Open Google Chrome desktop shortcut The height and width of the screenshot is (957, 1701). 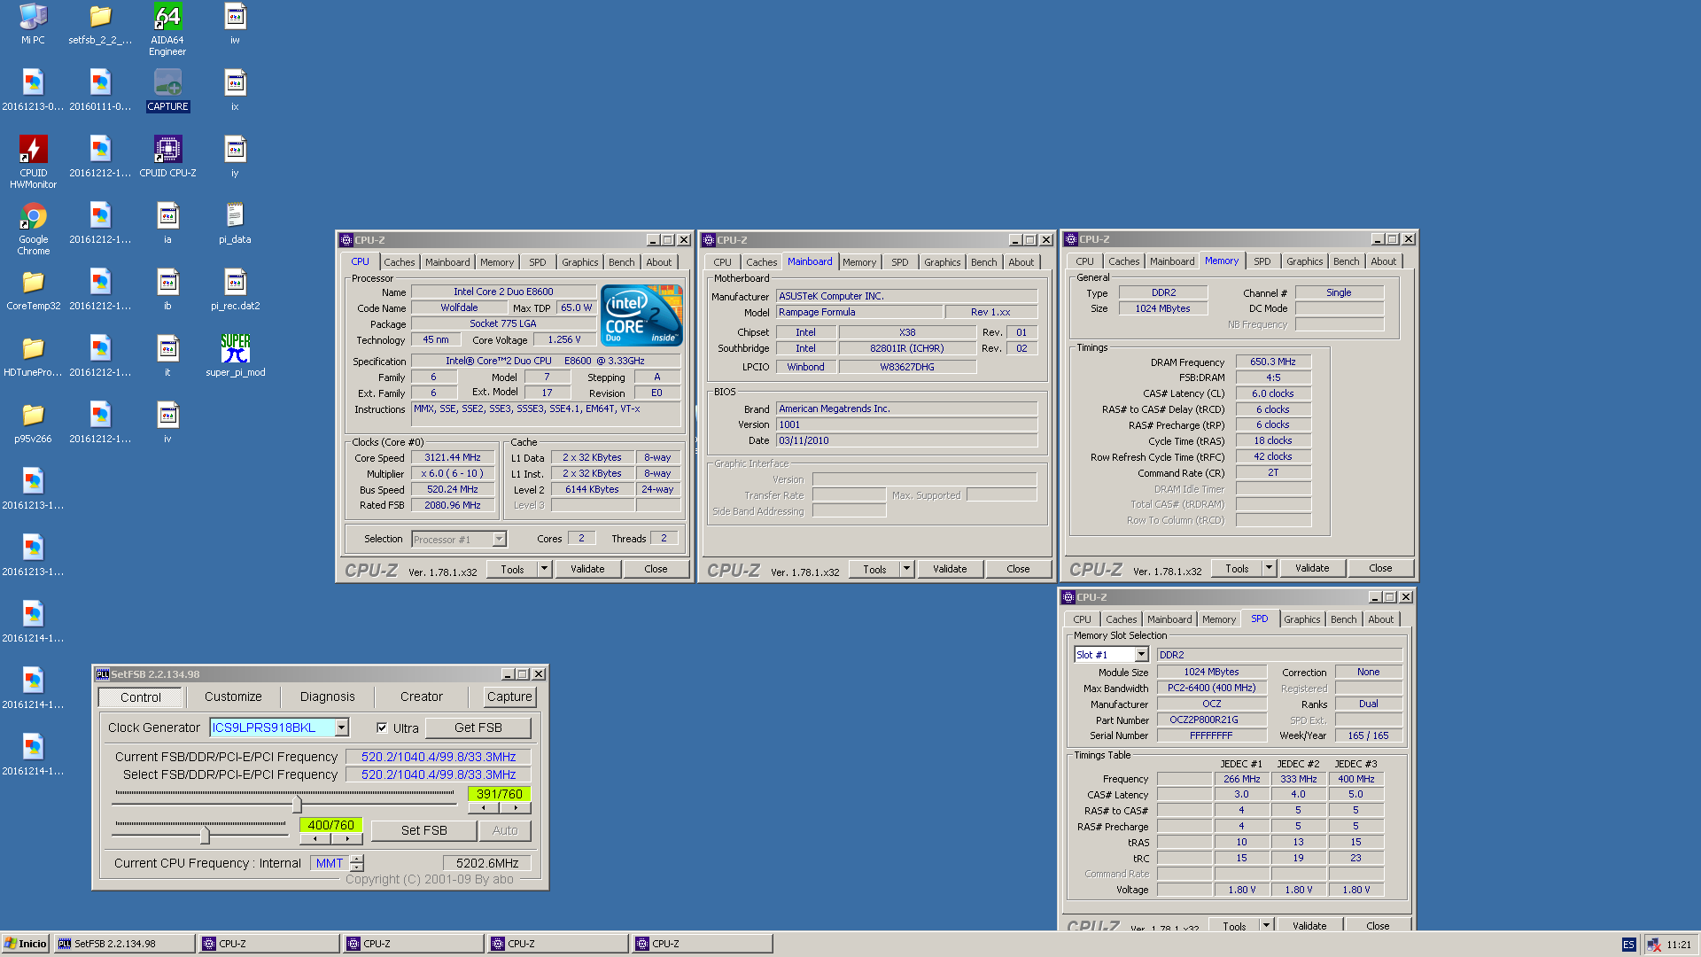(x=33, y=229)
